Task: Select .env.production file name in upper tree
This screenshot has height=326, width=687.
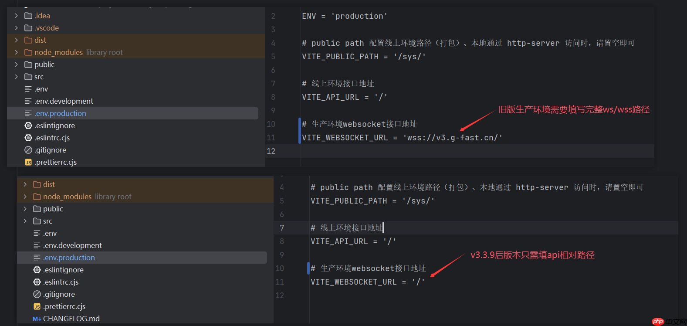Action: [60, 113]
